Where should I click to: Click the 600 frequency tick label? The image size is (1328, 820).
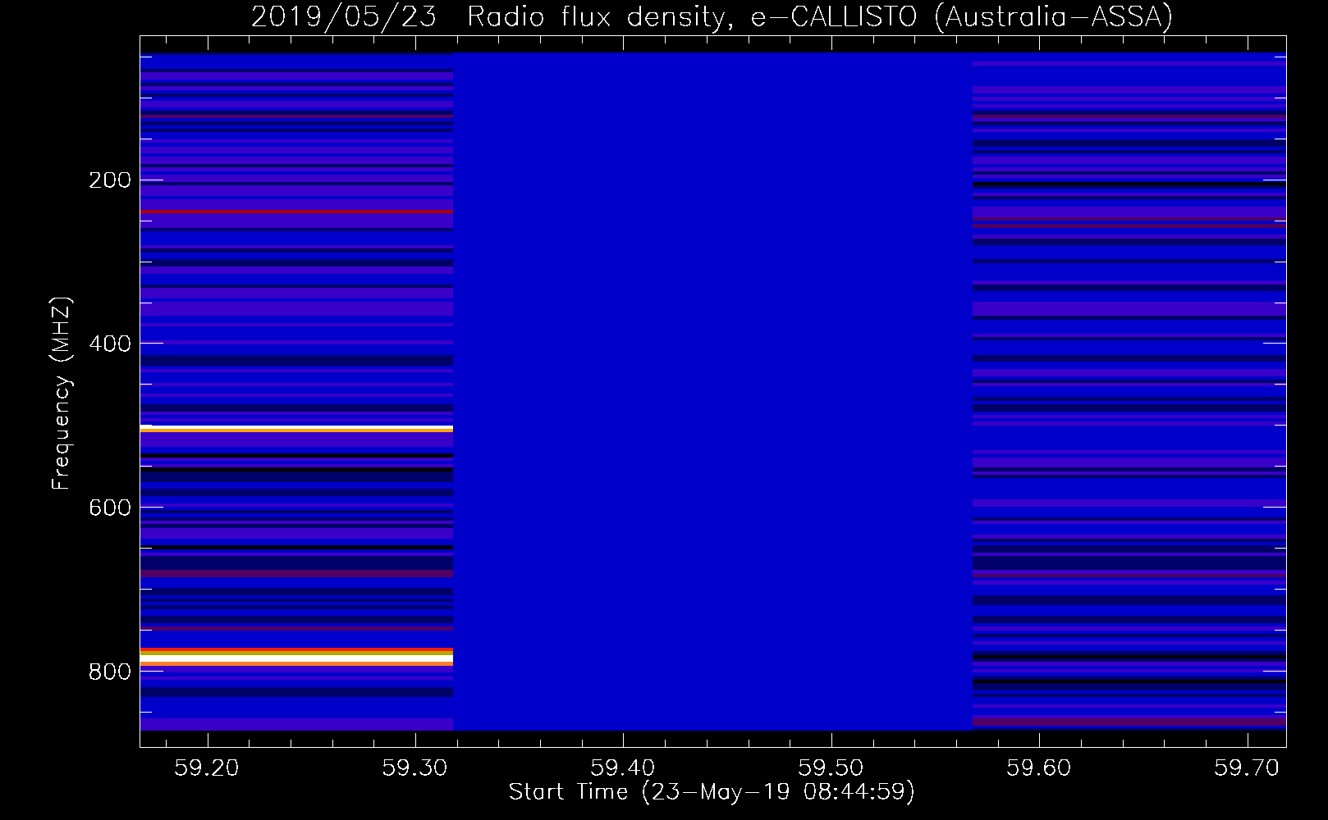click(110, 508)
